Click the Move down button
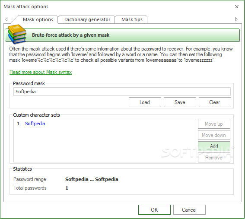Viewport: 245px width, 219px height. click(x=214, y=135)
